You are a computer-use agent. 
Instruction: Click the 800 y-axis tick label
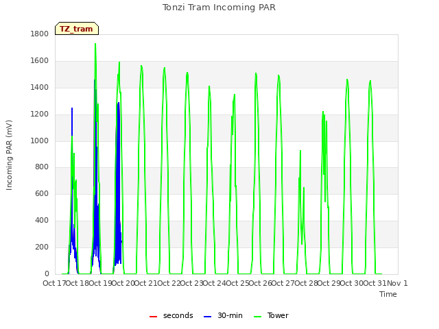coord(42,167)
